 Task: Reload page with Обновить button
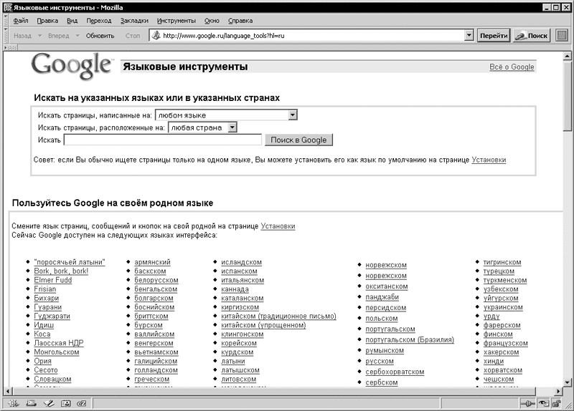tap(100, 36)
